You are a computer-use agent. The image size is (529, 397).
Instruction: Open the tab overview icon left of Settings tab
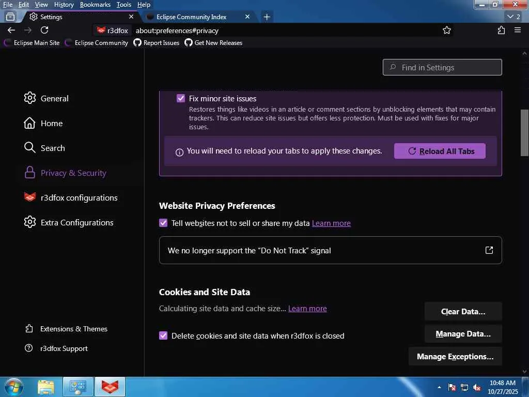pos(10,17)
